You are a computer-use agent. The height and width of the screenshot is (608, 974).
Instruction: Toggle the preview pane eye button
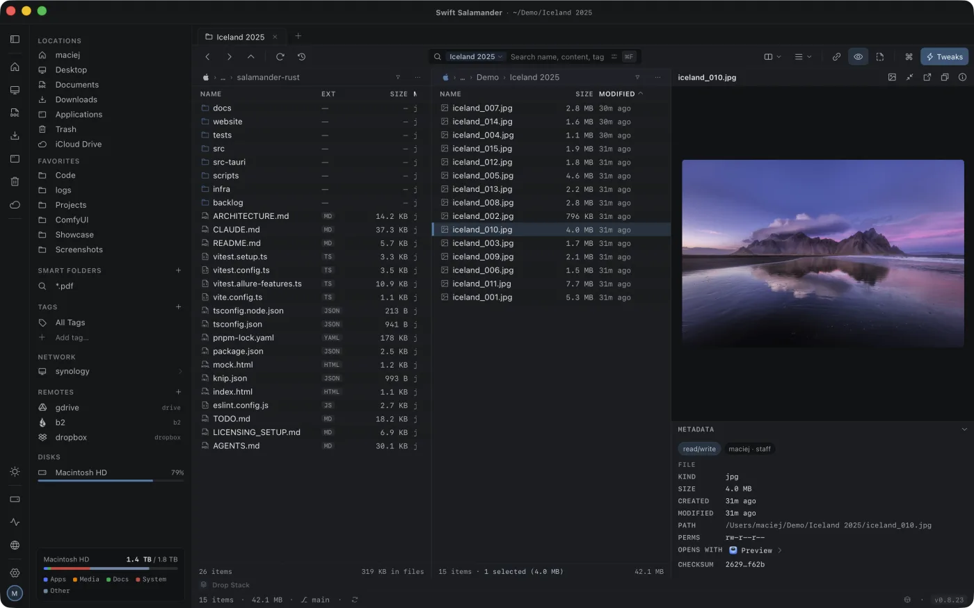(x=859, y=57)
